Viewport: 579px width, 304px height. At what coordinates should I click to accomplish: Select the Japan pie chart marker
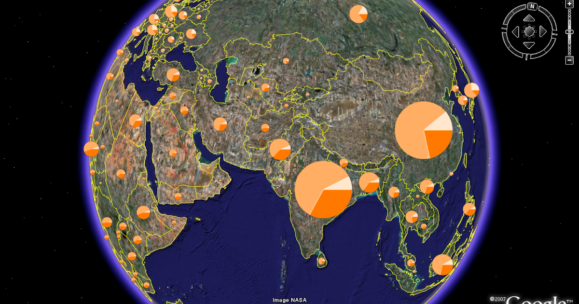[471, 90]
